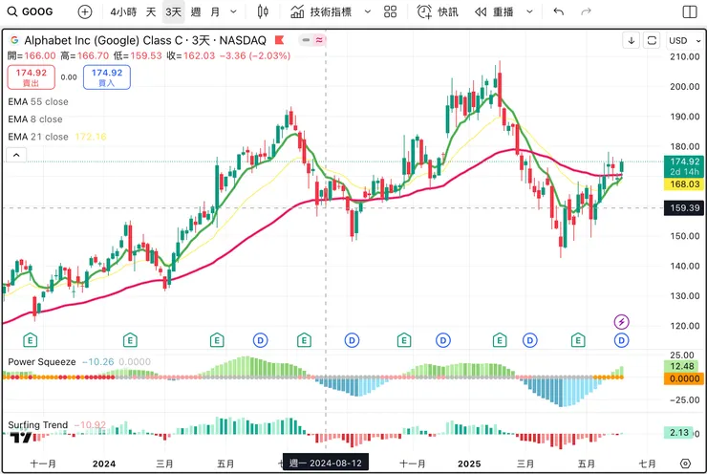
Task: Select the EMA 8 close legend
Action: pos(35,119)
